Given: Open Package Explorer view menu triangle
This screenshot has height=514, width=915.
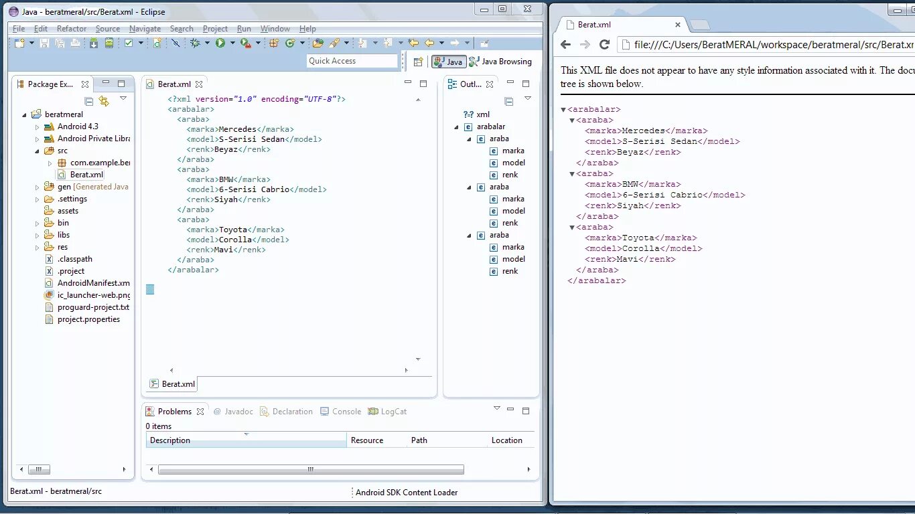Looking at the screenshot, I should coord(123,98).
